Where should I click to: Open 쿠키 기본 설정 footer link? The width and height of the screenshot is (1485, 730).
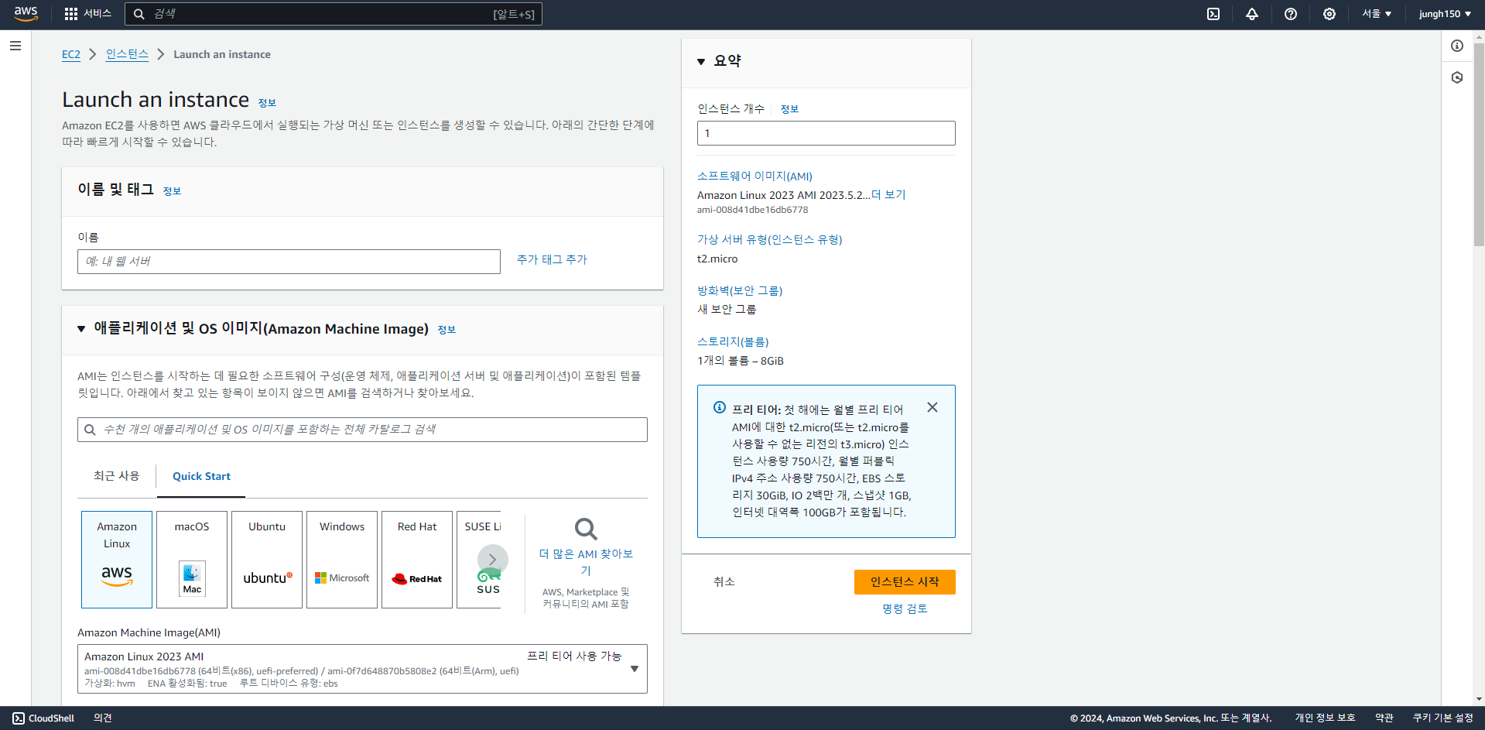pyautogui.click(x=1442, y=718)
